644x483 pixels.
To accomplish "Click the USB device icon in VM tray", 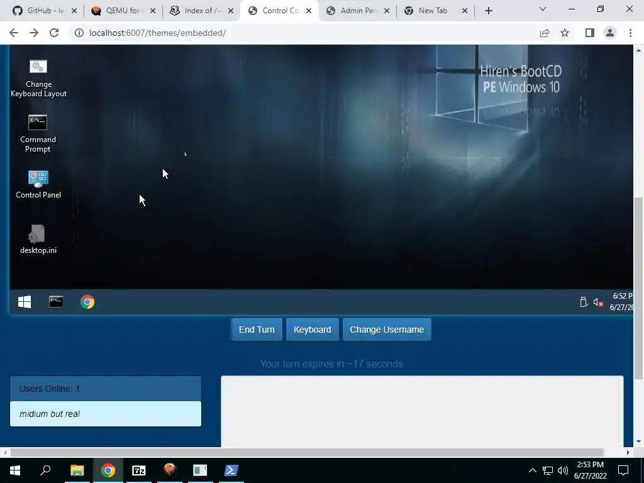I will pos(583,302).
